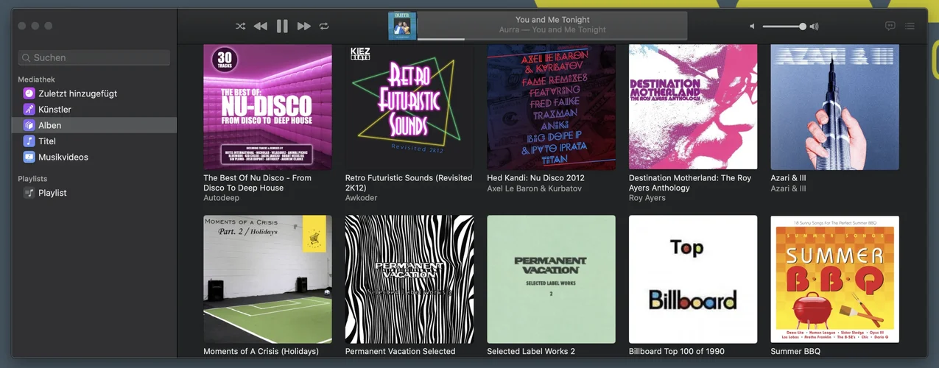
Task: Click now playing title You and Me Tonight
Action: [552, 20]
